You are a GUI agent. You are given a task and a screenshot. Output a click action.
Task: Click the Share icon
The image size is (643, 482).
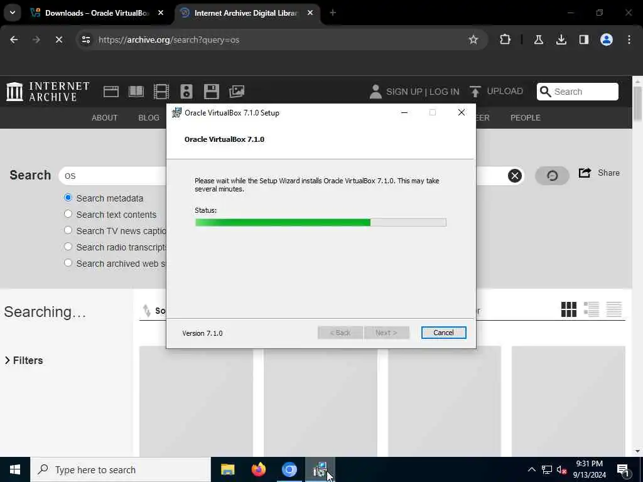[x=585, y=173]
